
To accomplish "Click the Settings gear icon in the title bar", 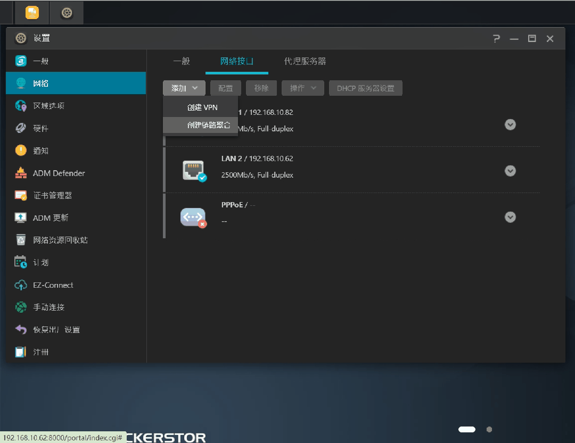I will 21,38.
